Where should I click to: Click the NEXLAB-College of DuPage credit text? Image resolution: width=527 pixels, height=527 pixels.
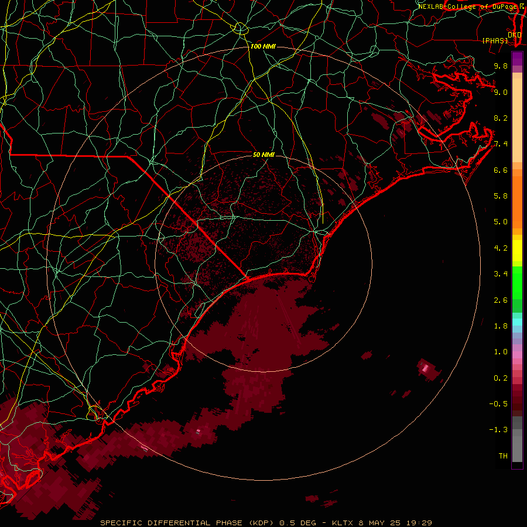(x=468, y=6)
